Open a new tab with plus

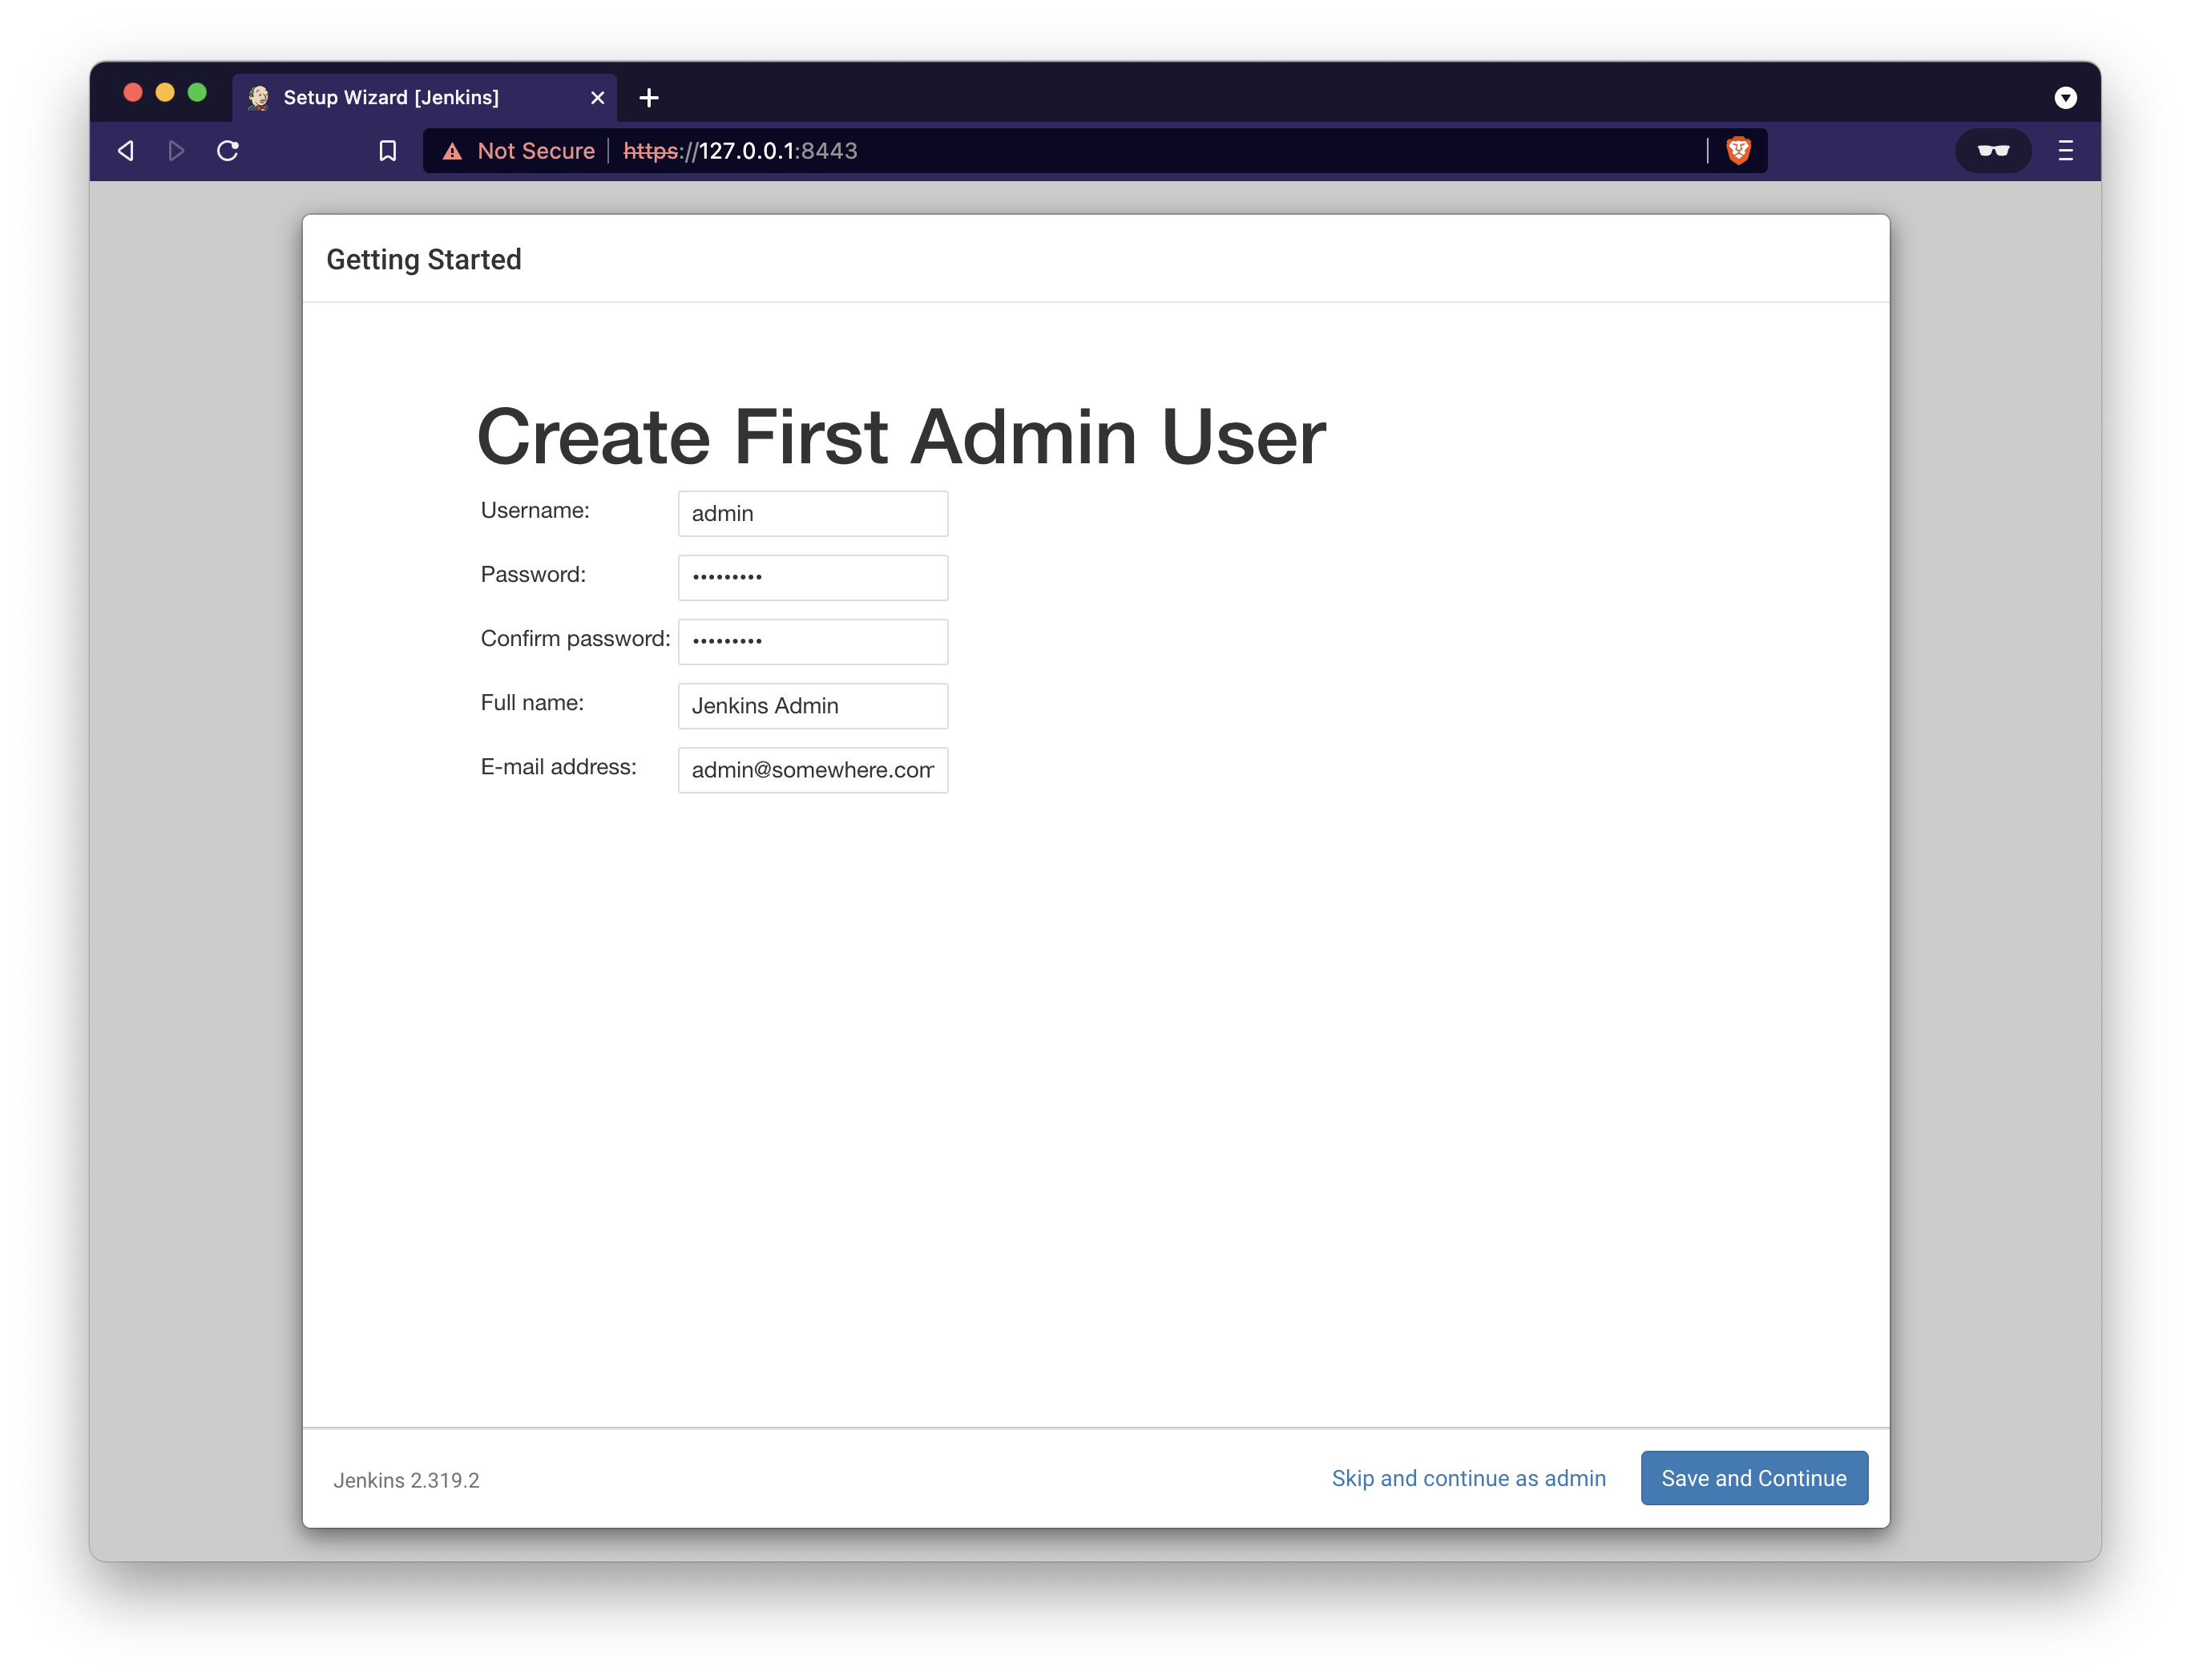point(648,98)
